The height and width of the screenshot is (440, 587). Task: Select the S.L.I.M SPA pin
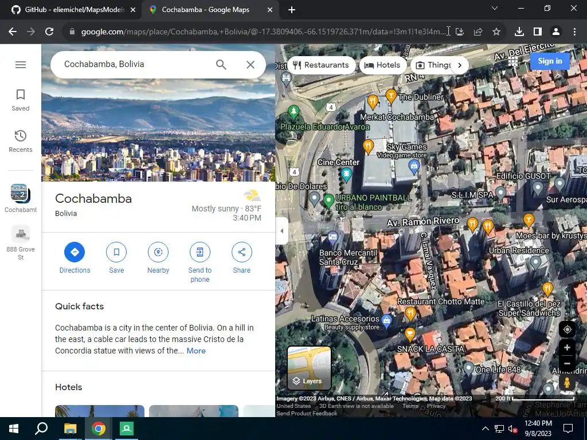click(500, 194)
